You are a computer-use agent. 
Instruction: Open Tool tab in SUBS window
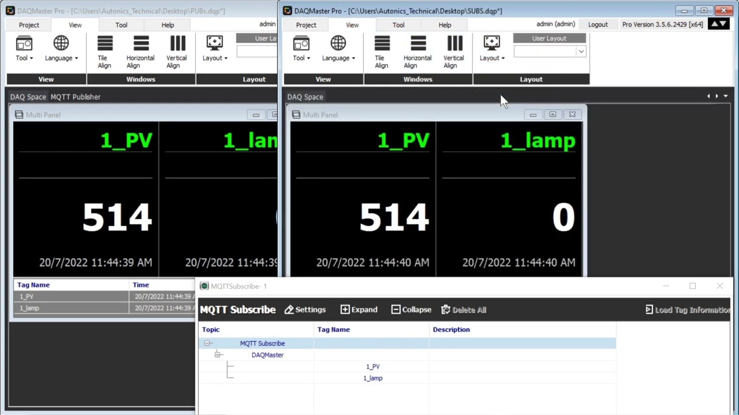[x=398, y=25]
